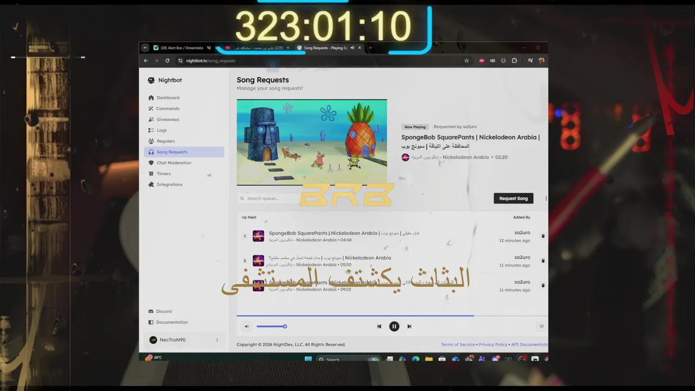Viewport: 695px width, 391px height.
Task: Open Integrations in the sidebar
Action: point(184,185)
